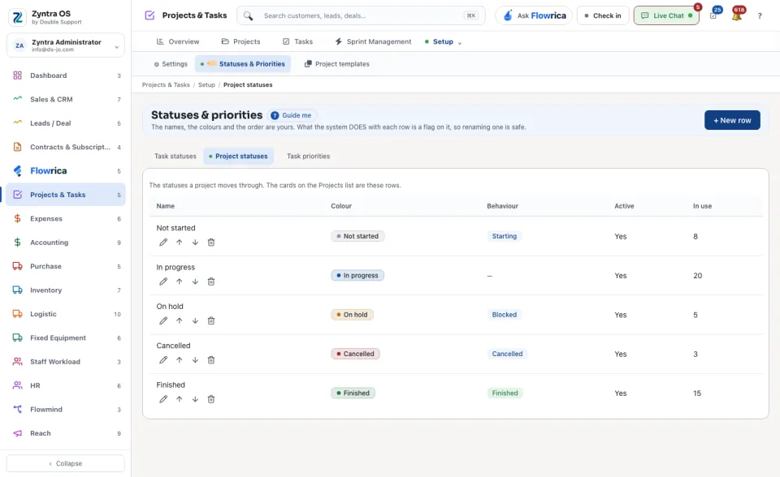The width and height of the screenshot is (780, 477).
Task: Click the New row button
Action: pyautogui.click(x=732, y=120)
